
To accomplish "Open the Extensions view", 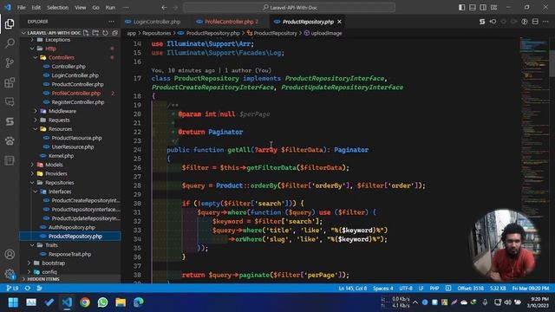I will click(10, 82).
